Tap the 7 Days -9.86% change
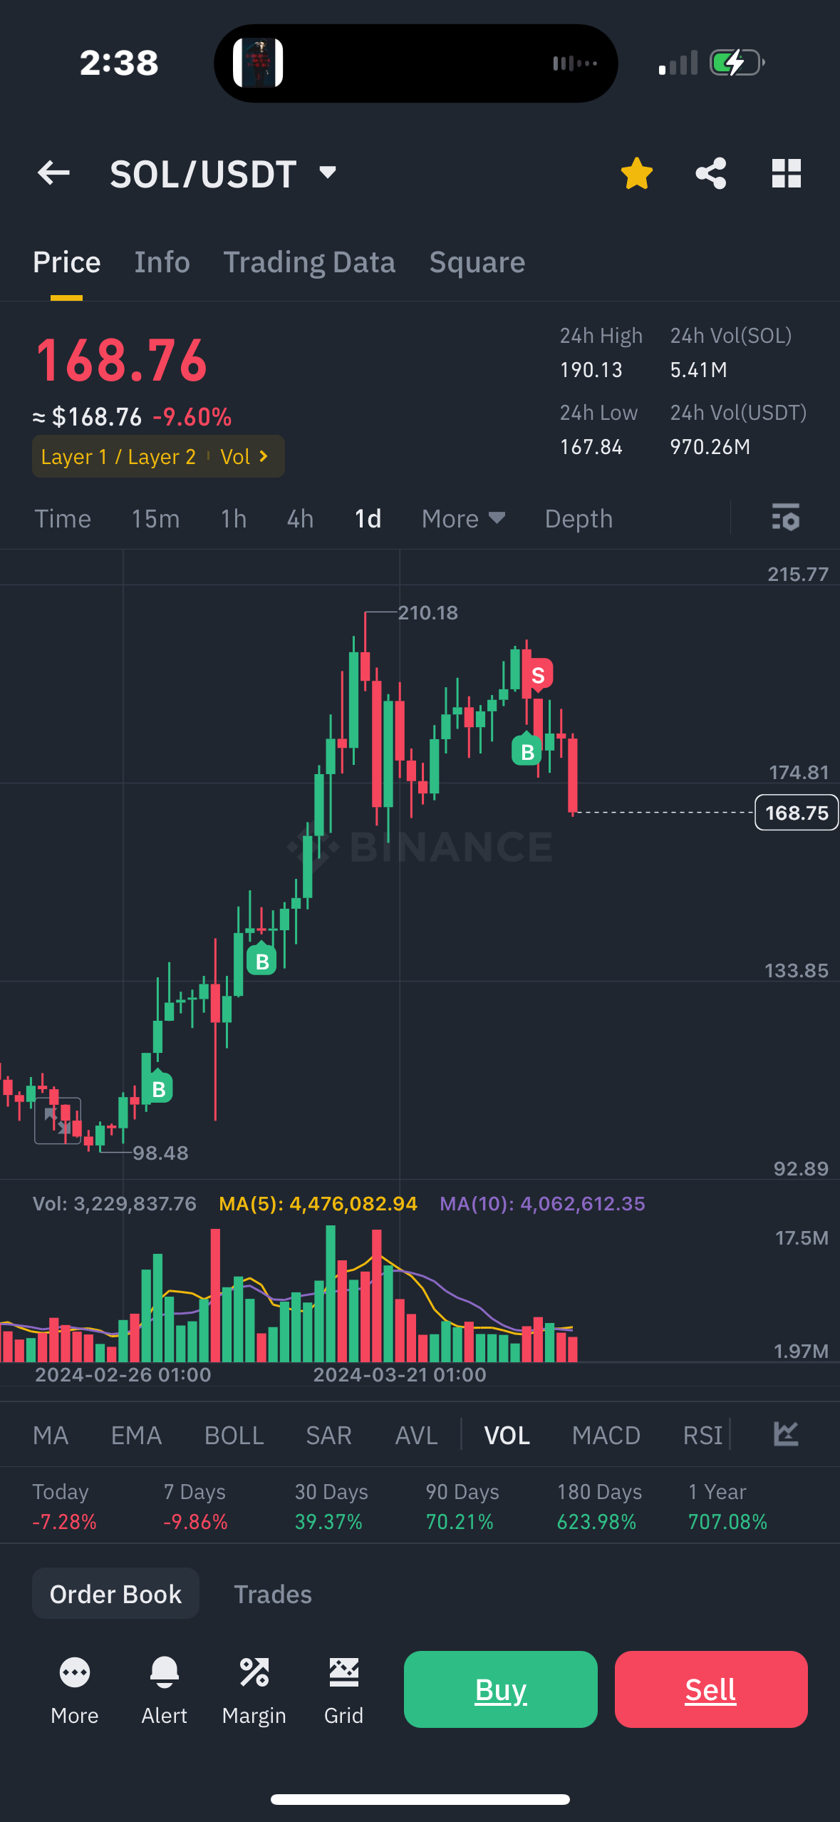Screen dimensions: 840x1822 pyautogui.click(x=195, y=1506)
